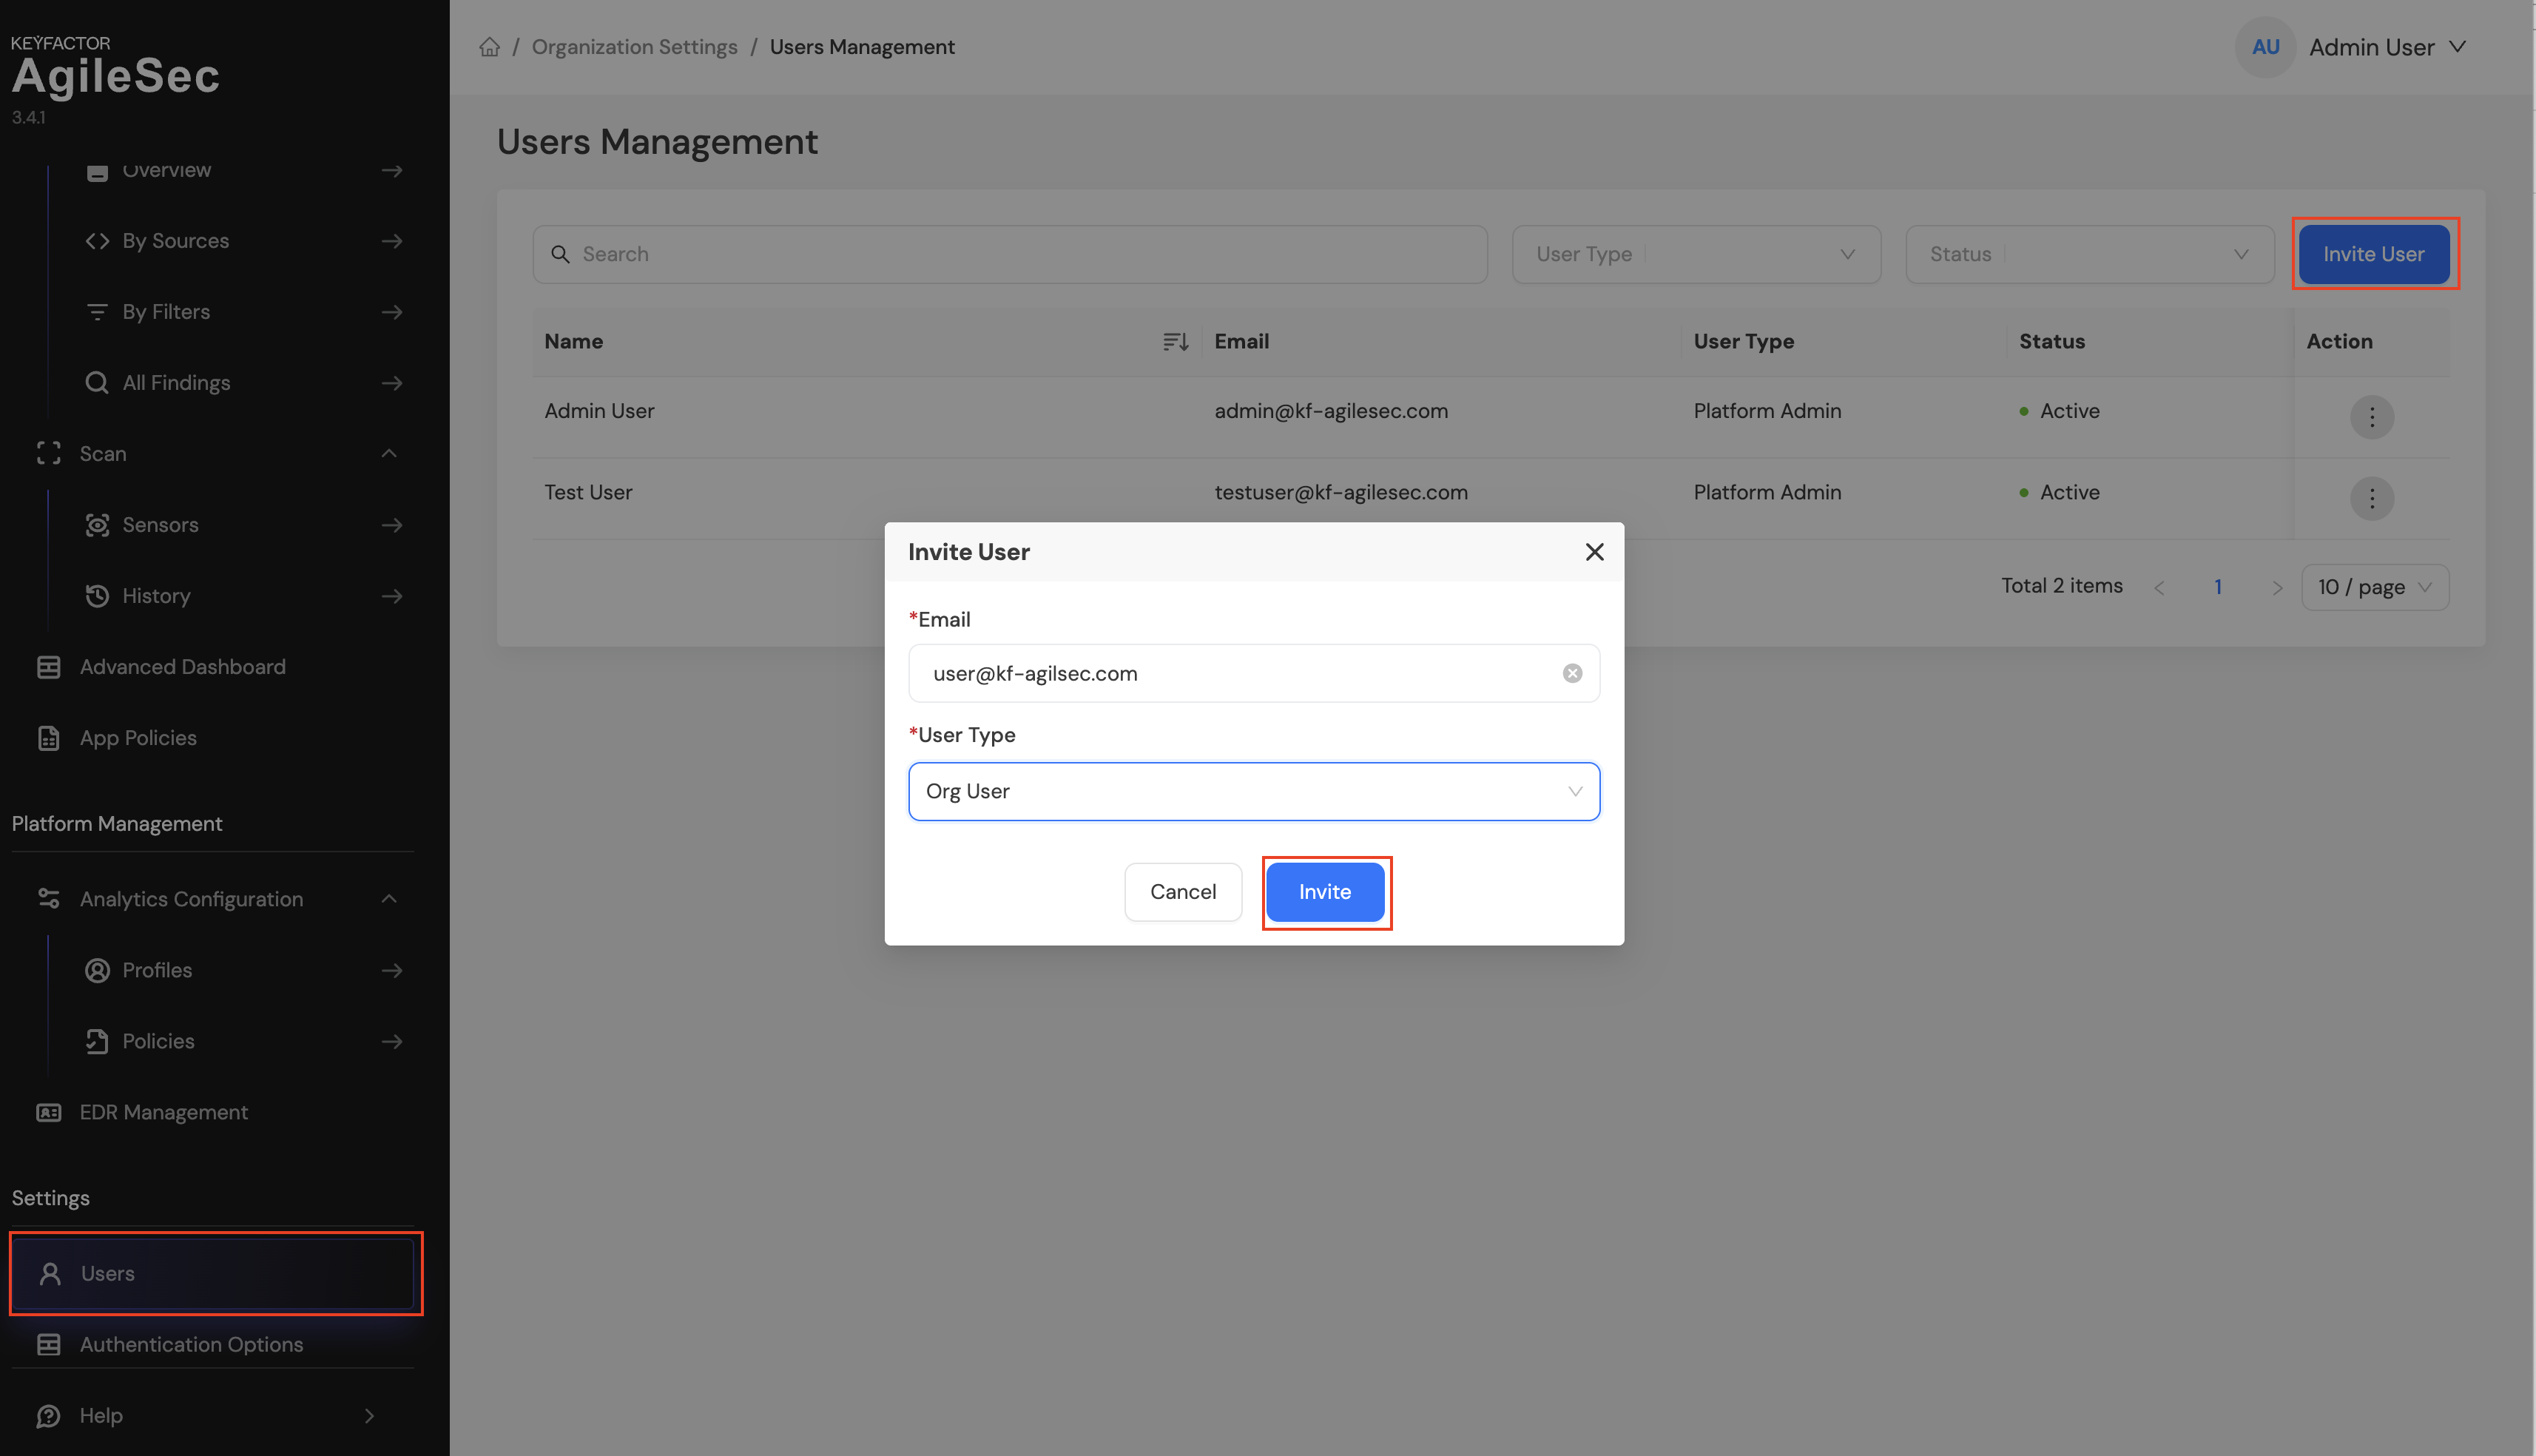Open the EDR Management menu item
The image size is (2536, 1456).
point(163,1112)
